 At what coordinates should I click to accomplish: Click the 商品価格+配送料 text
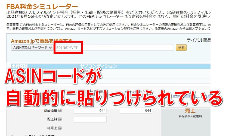click(x=190, y=116)
